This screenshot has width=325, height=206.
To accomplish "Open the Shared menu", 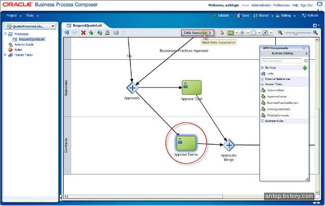I will coord(263,16).
